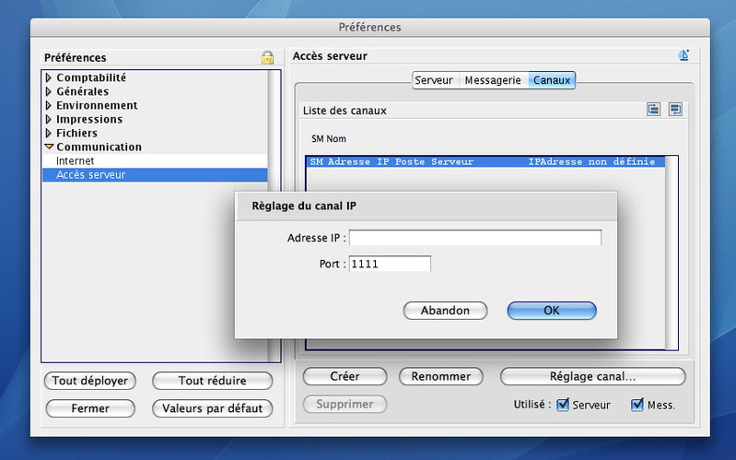Click the Adresse IP text field
The image size is (736, 460).
[474, 238]
